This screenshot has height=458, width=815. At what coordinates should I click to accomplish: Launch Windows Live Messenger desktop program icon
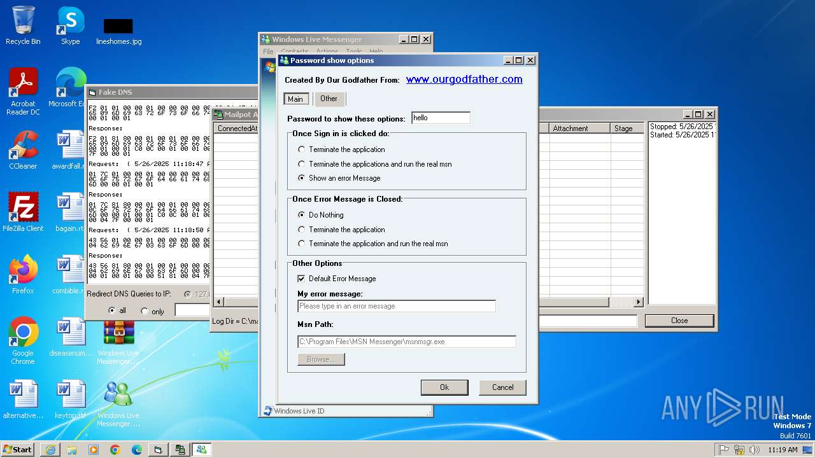(118, 403)
